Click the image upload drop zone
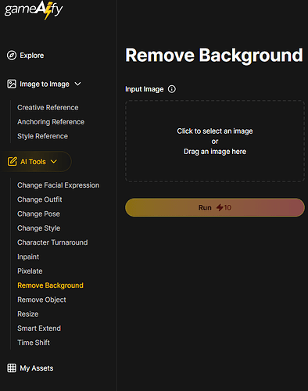The width and height of the screenshot is (308, 391). click(x=215, y=141)
